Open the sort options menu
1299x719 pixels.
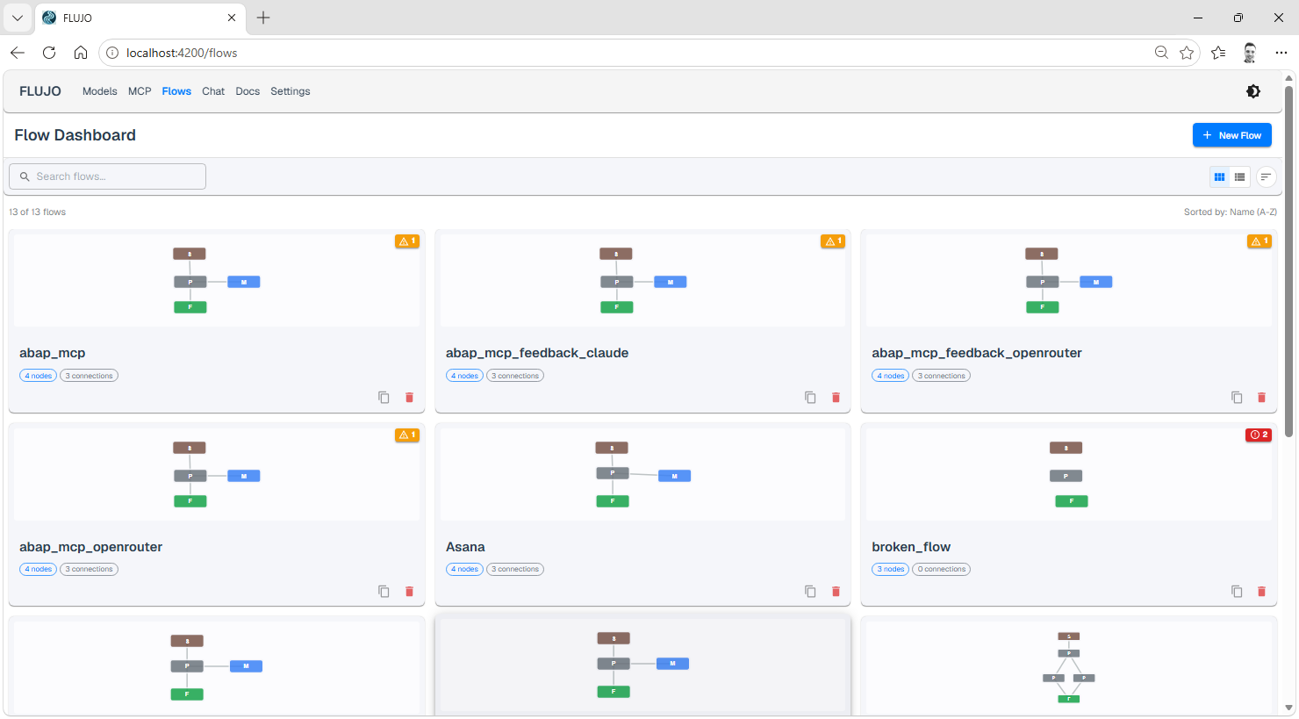pyautogui.click(x=1266, y=177)
